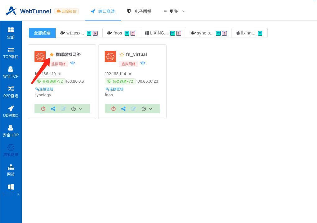Click the power button on fn_virtual card
Image resolution: width=317 pixels, height=223 pixels.
coord(113,109)
